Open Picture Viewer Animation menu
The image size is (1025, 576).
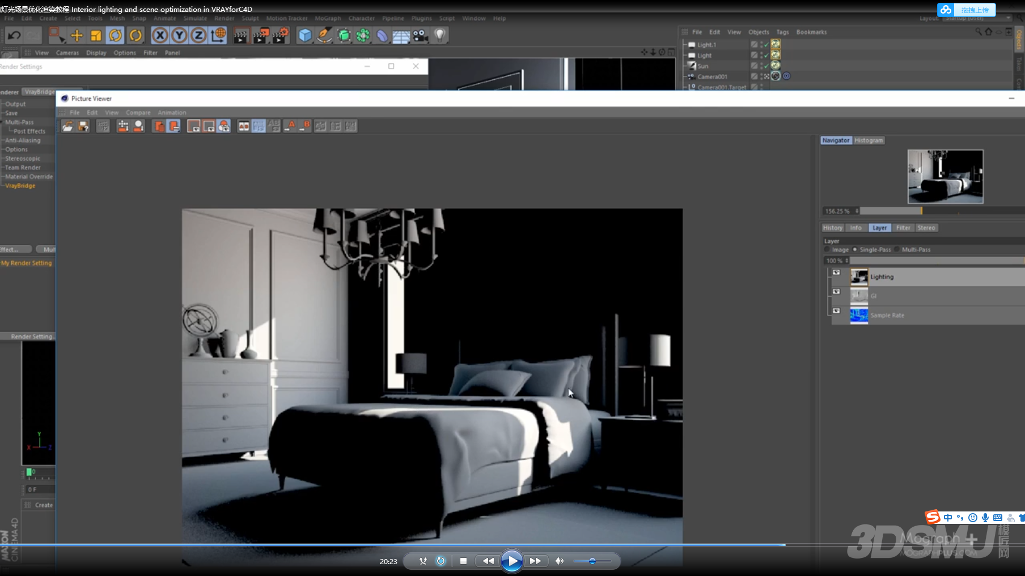(x=172, y=113)
